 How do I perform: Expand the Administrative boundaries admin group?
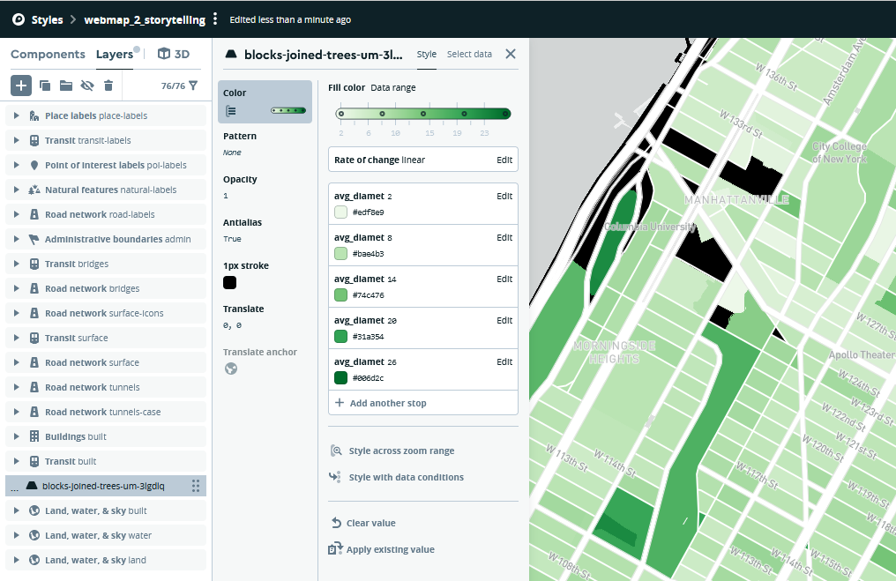coord(16,239)
